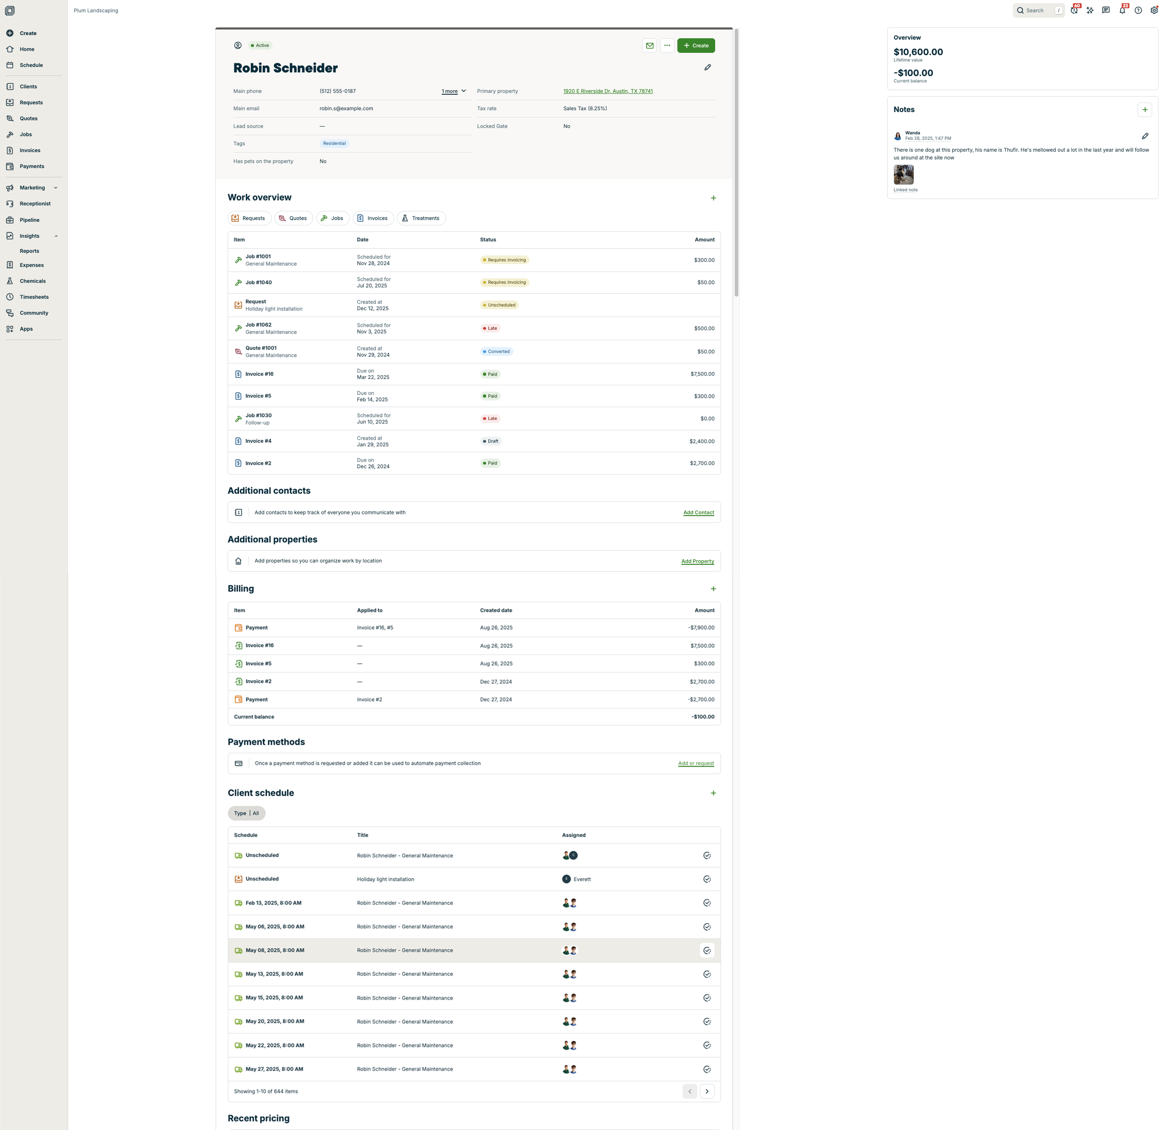This screenshot has width=1164, height=1130.
Task: Add a new note with plus icon
Action: click(x=1144, y=110)
